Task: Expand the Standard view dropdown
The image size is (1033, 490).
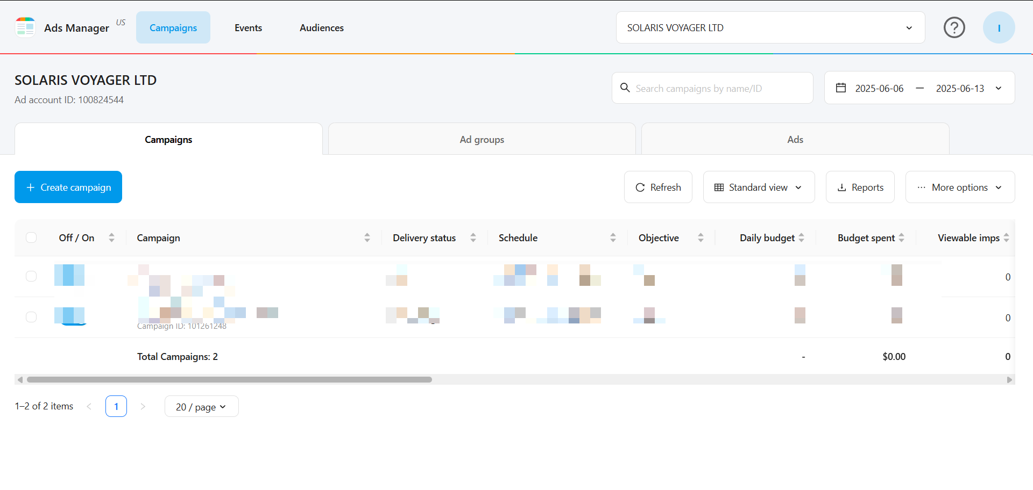Action: coord(759,187)
